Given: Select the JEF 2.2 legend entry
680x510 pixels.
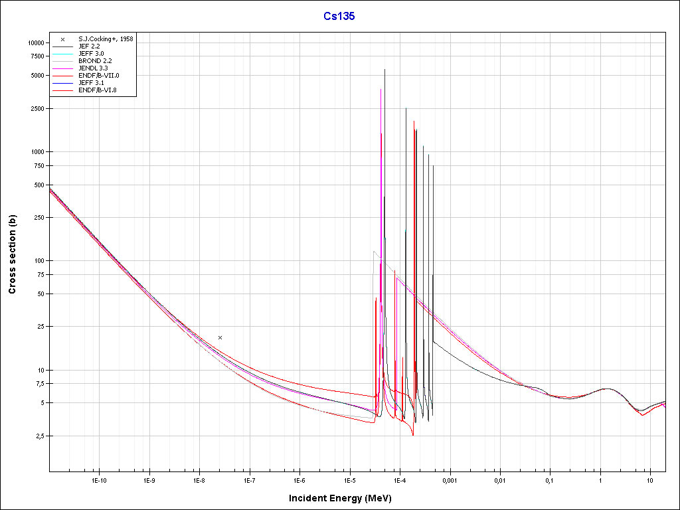Looking at the screenshot, I should pos(90,46).
